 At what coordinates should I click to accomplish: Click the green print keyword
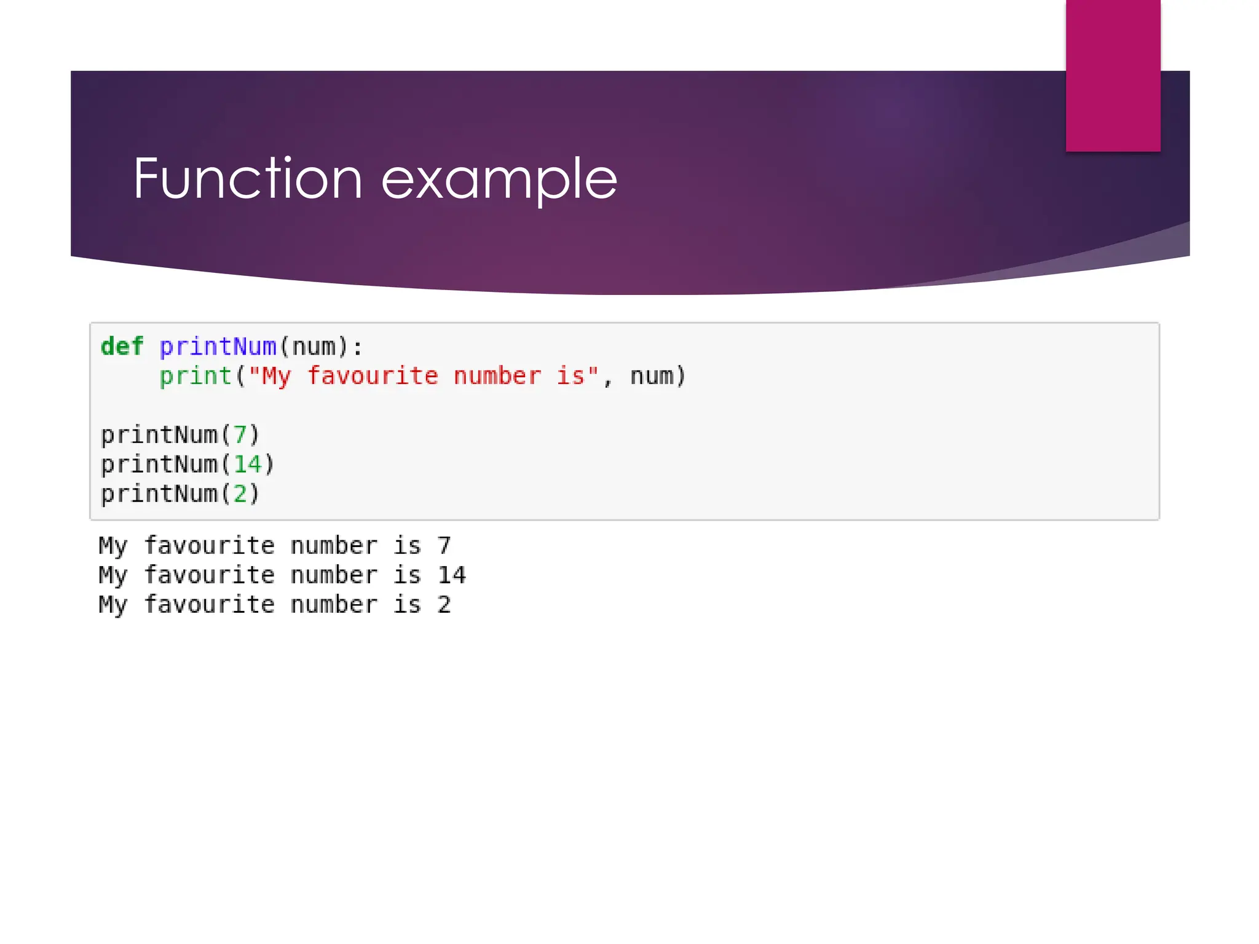coord(195,376)
